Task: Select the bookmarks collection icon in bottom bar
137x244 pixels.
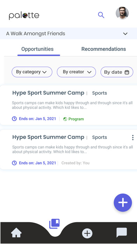Action: (x=55, y=224)
